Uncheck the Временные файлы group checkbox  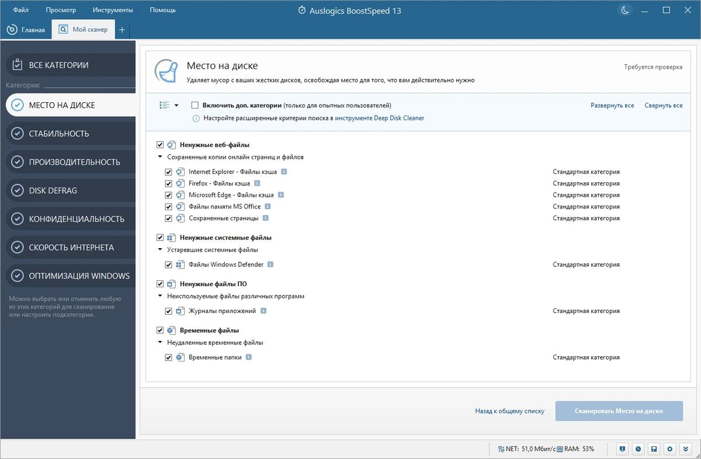(x=160, y=331)
